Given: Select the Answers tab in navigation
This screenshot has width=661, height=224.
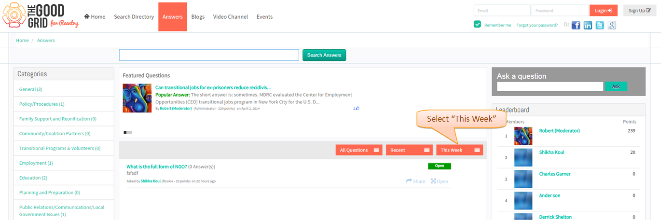Looking at the screenshot, I should [173, 16].
